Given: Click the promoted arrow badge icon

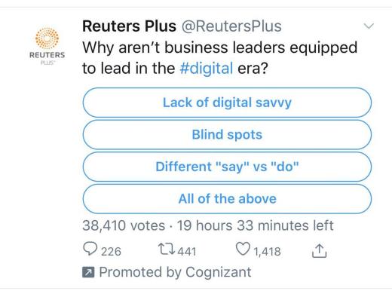Looking at the screenshot, I should tap(88, 272).
